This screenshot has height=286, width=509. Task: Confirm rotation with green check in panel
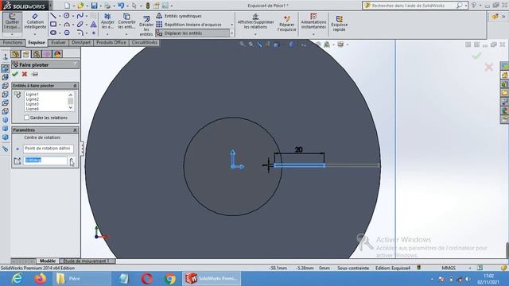15,74
